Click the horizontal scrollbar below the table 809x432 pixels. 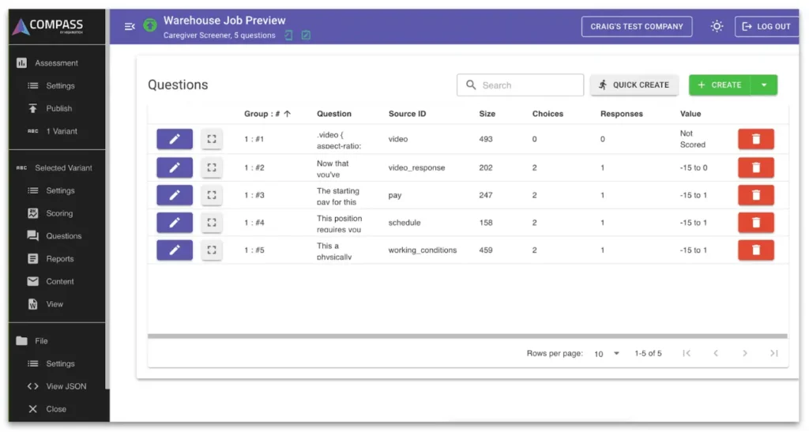click(468, 336)
